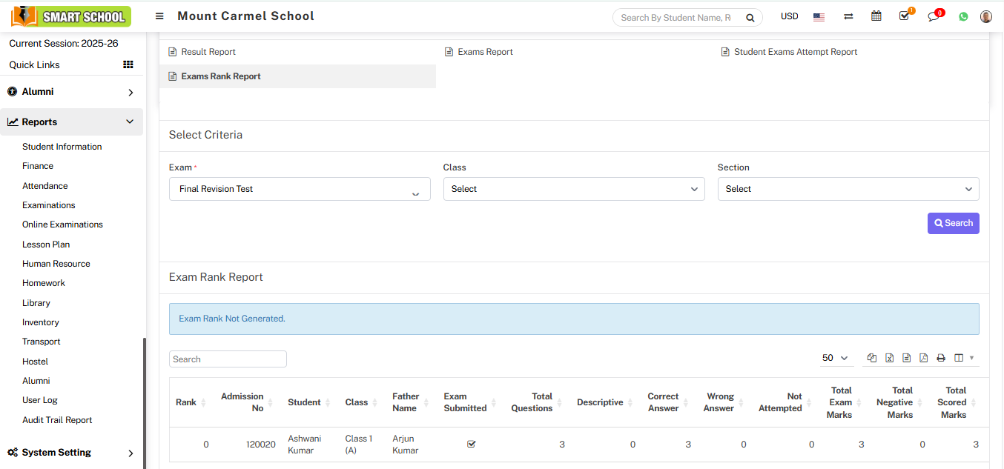Open the Online Examinations section
Screen dimensions: 1004x469
[x=62, y=224]
